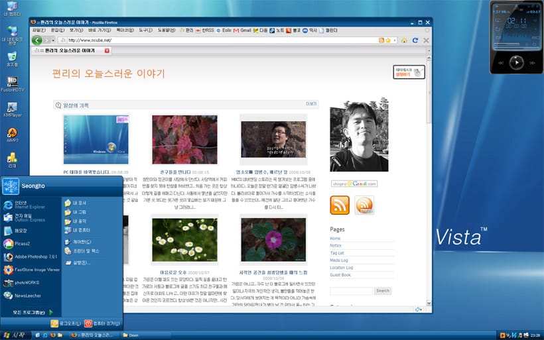Click the Reload icon in Firefox toolbar
The image size is (544, 340).
[415, 40]
